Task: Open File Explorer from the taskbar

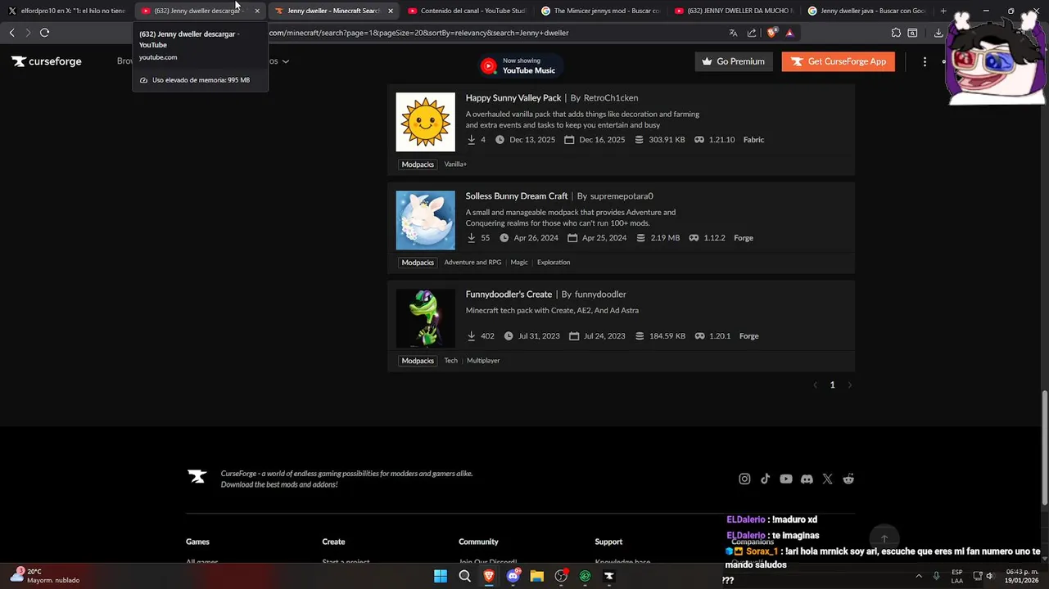Action: coord(537,576)
